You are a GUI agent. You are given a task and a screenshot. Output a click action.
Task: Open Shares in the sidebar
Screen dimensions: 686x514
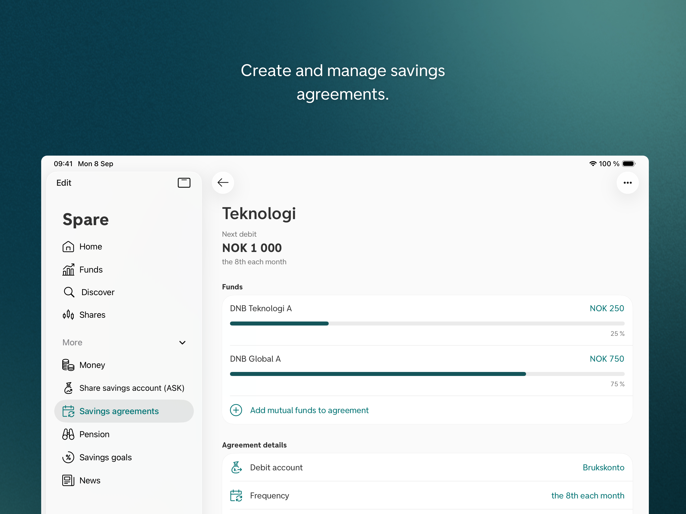[124, 315]
